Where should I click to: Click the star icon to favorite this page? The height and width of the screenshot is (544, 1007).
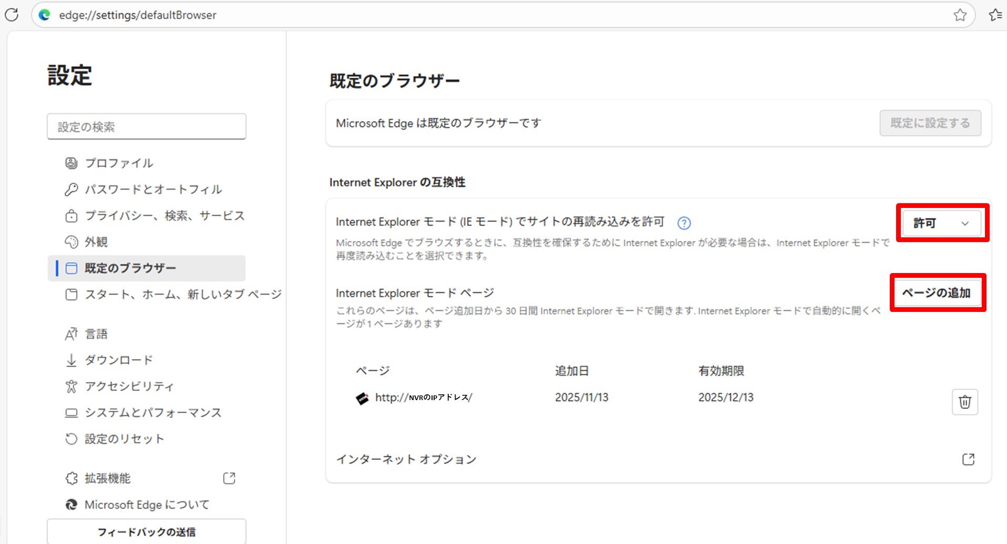[960, 15]
